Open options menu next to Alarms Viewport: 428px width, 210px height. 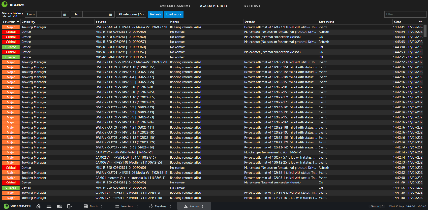click(x=202, y=206)
